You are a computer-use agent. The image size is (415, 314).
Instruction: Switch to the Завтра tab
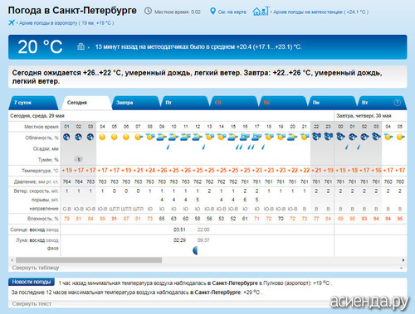[135, 103]
